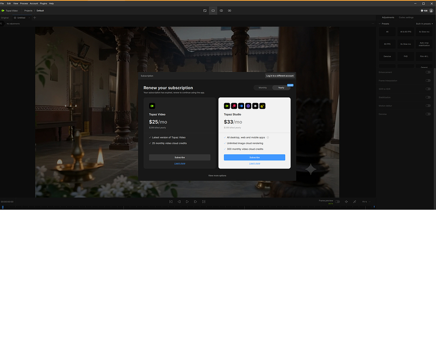Apply the Film 4K L preset

(x=424, y=56)
